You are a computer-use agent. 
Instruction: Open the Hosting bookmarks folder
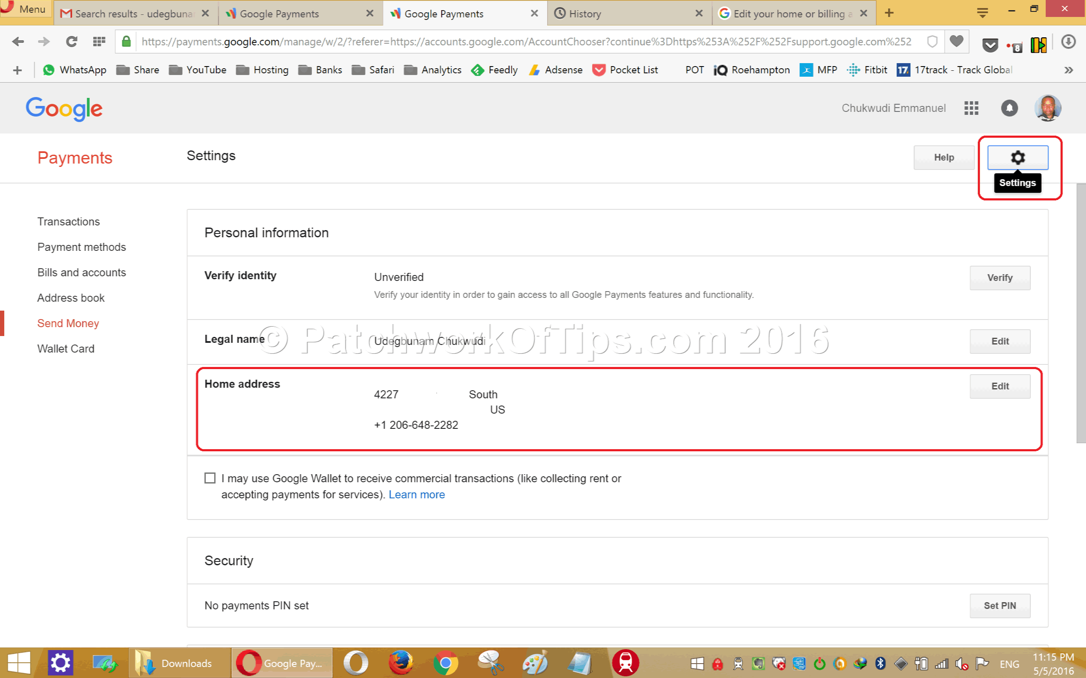point(262,70)
